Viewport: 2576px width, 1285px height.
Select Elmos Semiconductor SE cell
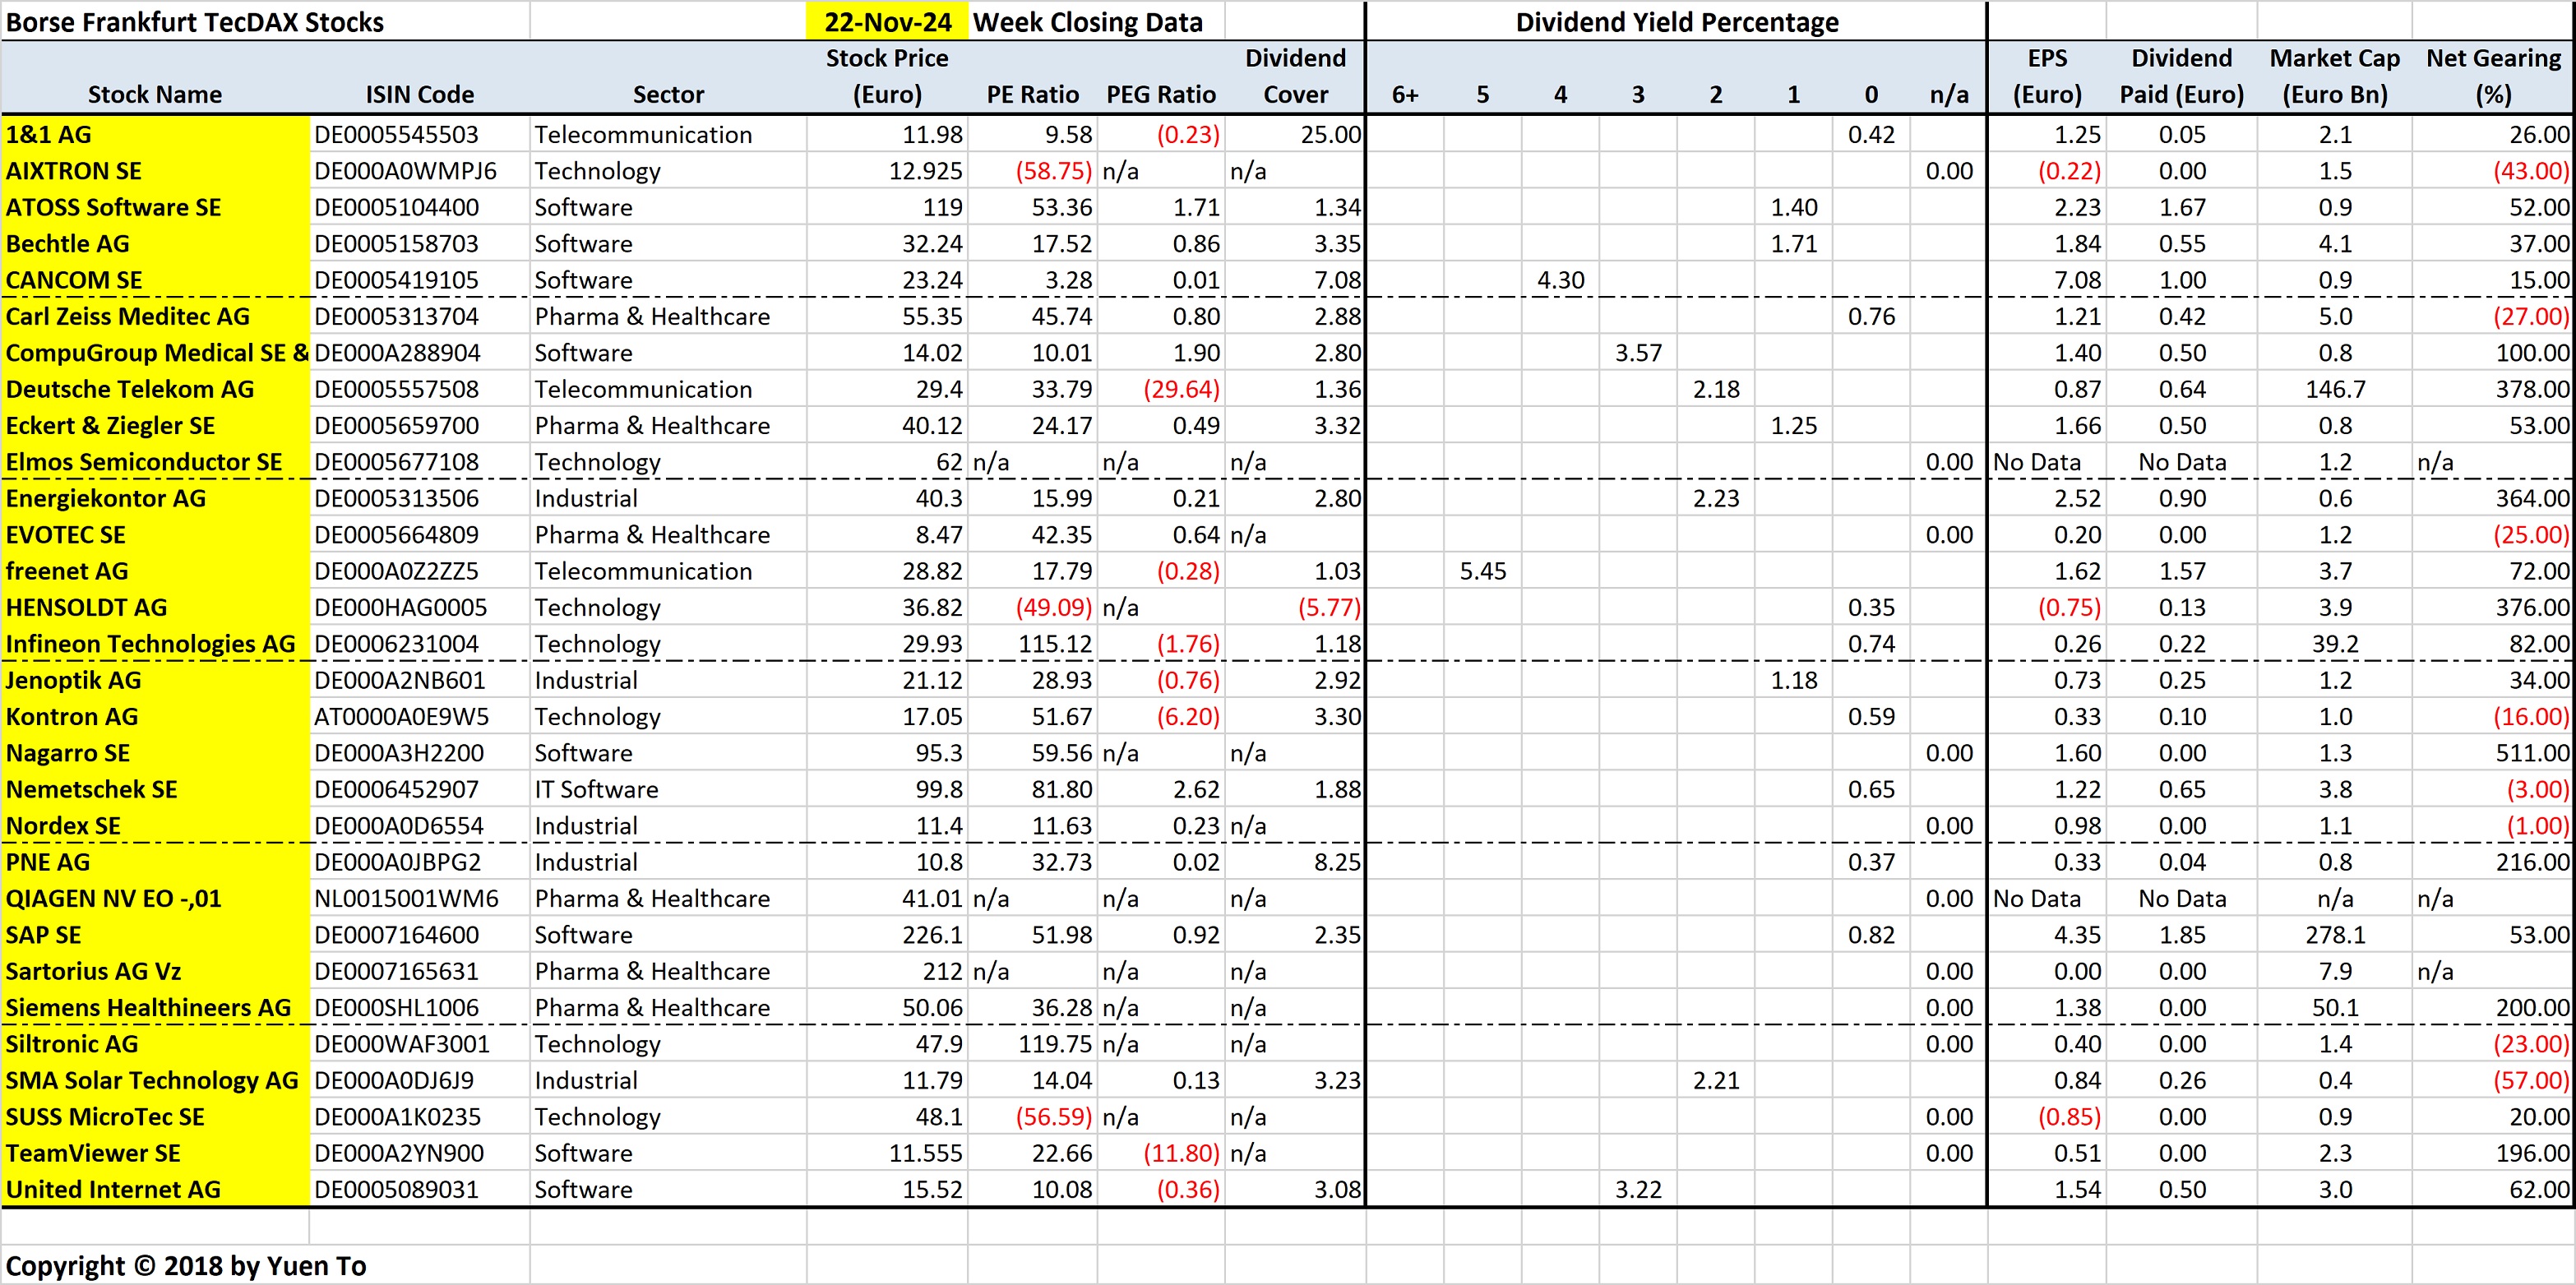(x=155, y=462)
